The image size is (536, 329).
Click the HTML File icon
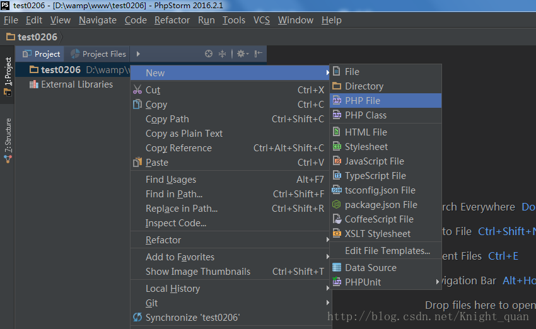(337, 132)
